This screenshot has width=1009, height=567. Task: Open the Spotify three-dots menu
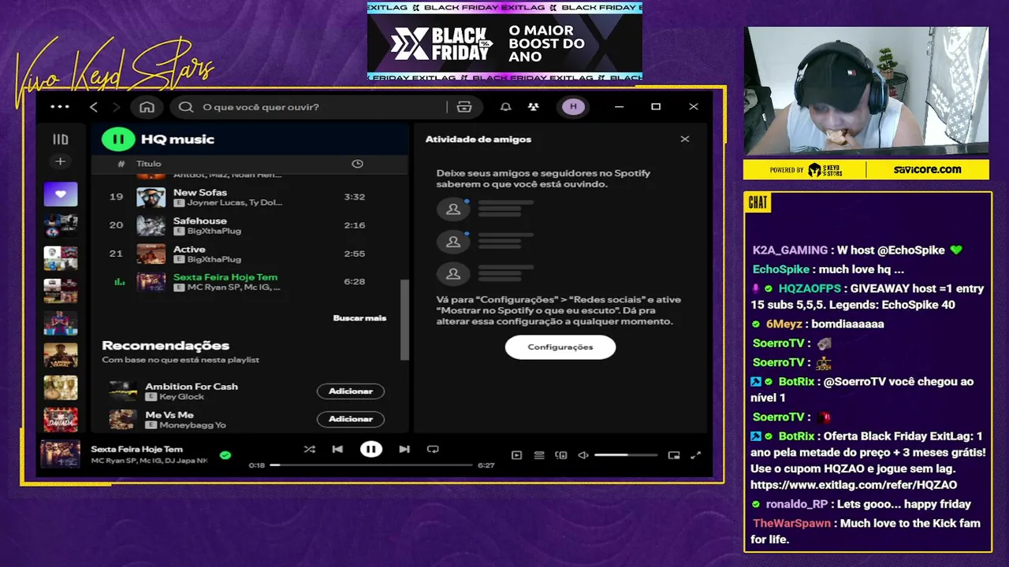[60, 107]
